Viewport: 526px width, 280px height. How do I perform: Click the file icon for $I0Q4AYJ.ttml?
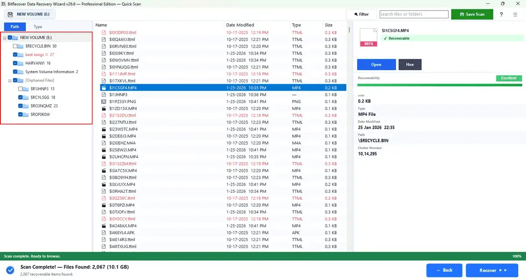pos(104,39)
